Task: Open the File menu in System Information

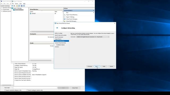Action: point(2,3)
